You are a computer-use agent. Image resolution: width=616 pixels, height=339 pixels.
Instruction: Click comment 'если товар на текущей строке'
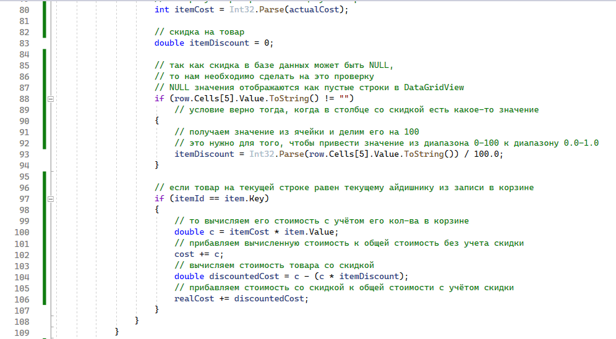point(344,187)
